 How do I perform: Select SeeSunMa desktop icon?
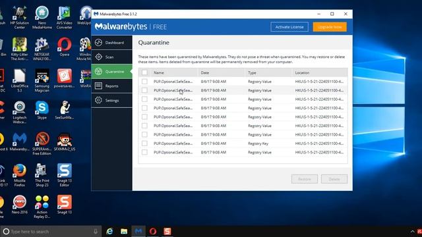point(65,110)
